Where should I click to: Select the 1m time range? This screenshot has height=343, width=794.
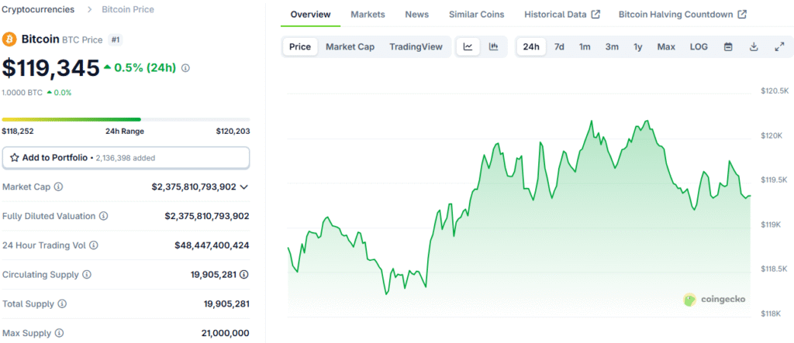[585, 47]
